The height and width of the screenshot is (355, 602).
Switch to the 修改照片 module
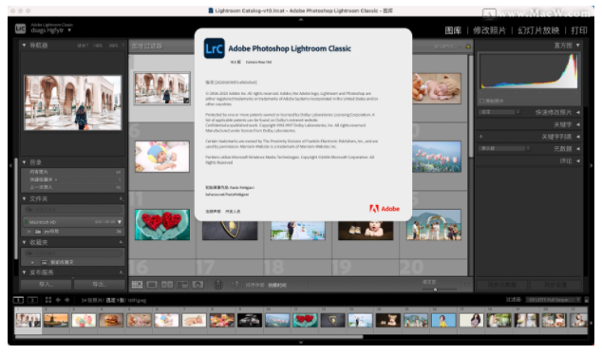point(490,30)
